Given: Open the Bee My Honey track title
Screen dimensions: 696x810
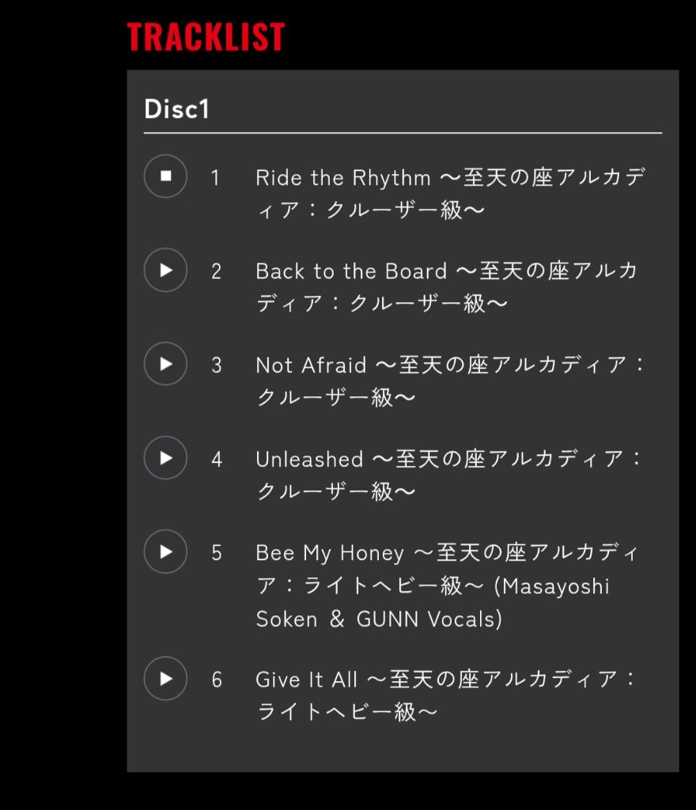Looking at the screenshot, I should click(x=447, y=586).
